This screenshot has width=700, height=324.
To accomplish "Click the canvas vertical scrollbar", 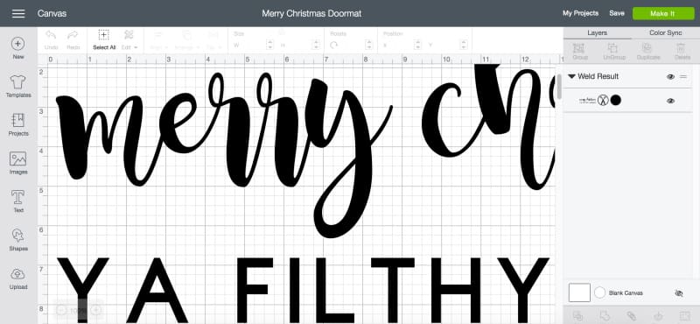I will 559,87.
